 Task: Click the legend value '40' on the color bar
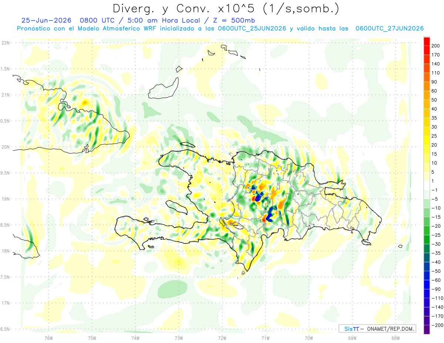click(x=434, y=109)
